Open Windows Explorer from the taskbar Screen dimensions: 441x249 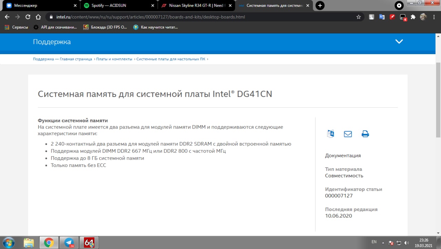point(29,243)
